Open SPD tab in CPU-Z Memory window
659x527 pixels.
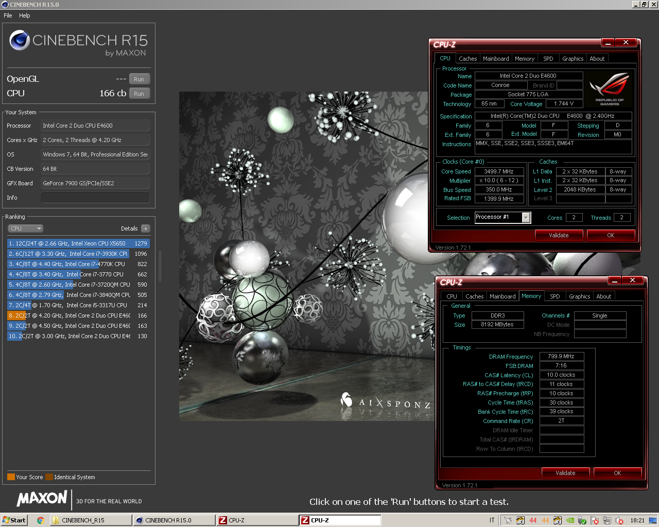pos(555,296)
